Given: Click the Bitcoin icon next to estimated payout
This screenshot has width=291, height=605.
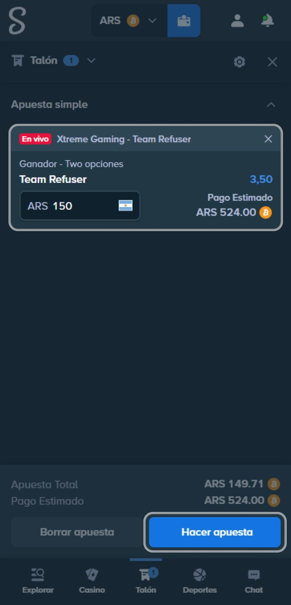Looking at the screenshot, I should click(x=266, y=213).
